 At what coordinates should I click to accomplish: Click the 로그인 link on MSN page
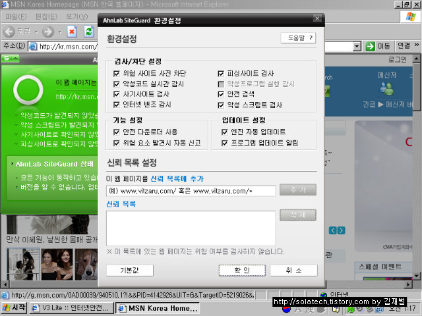point(397,59)
